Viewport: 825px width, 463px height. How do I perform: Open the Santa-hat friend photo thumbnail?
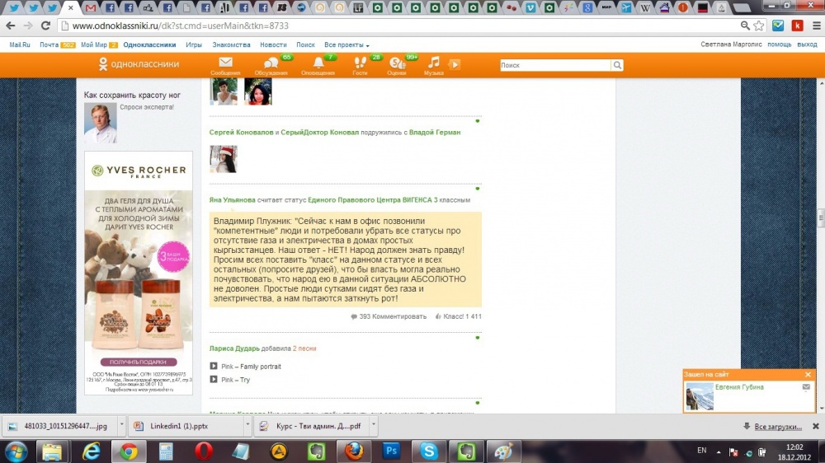[223, 159]
